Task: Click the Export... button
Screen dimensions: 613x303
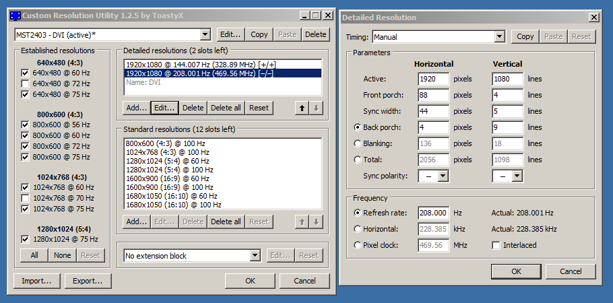Action: (88, 281)
